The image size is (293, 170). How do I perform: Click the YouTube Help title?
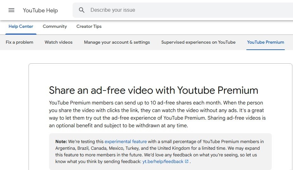40,10
